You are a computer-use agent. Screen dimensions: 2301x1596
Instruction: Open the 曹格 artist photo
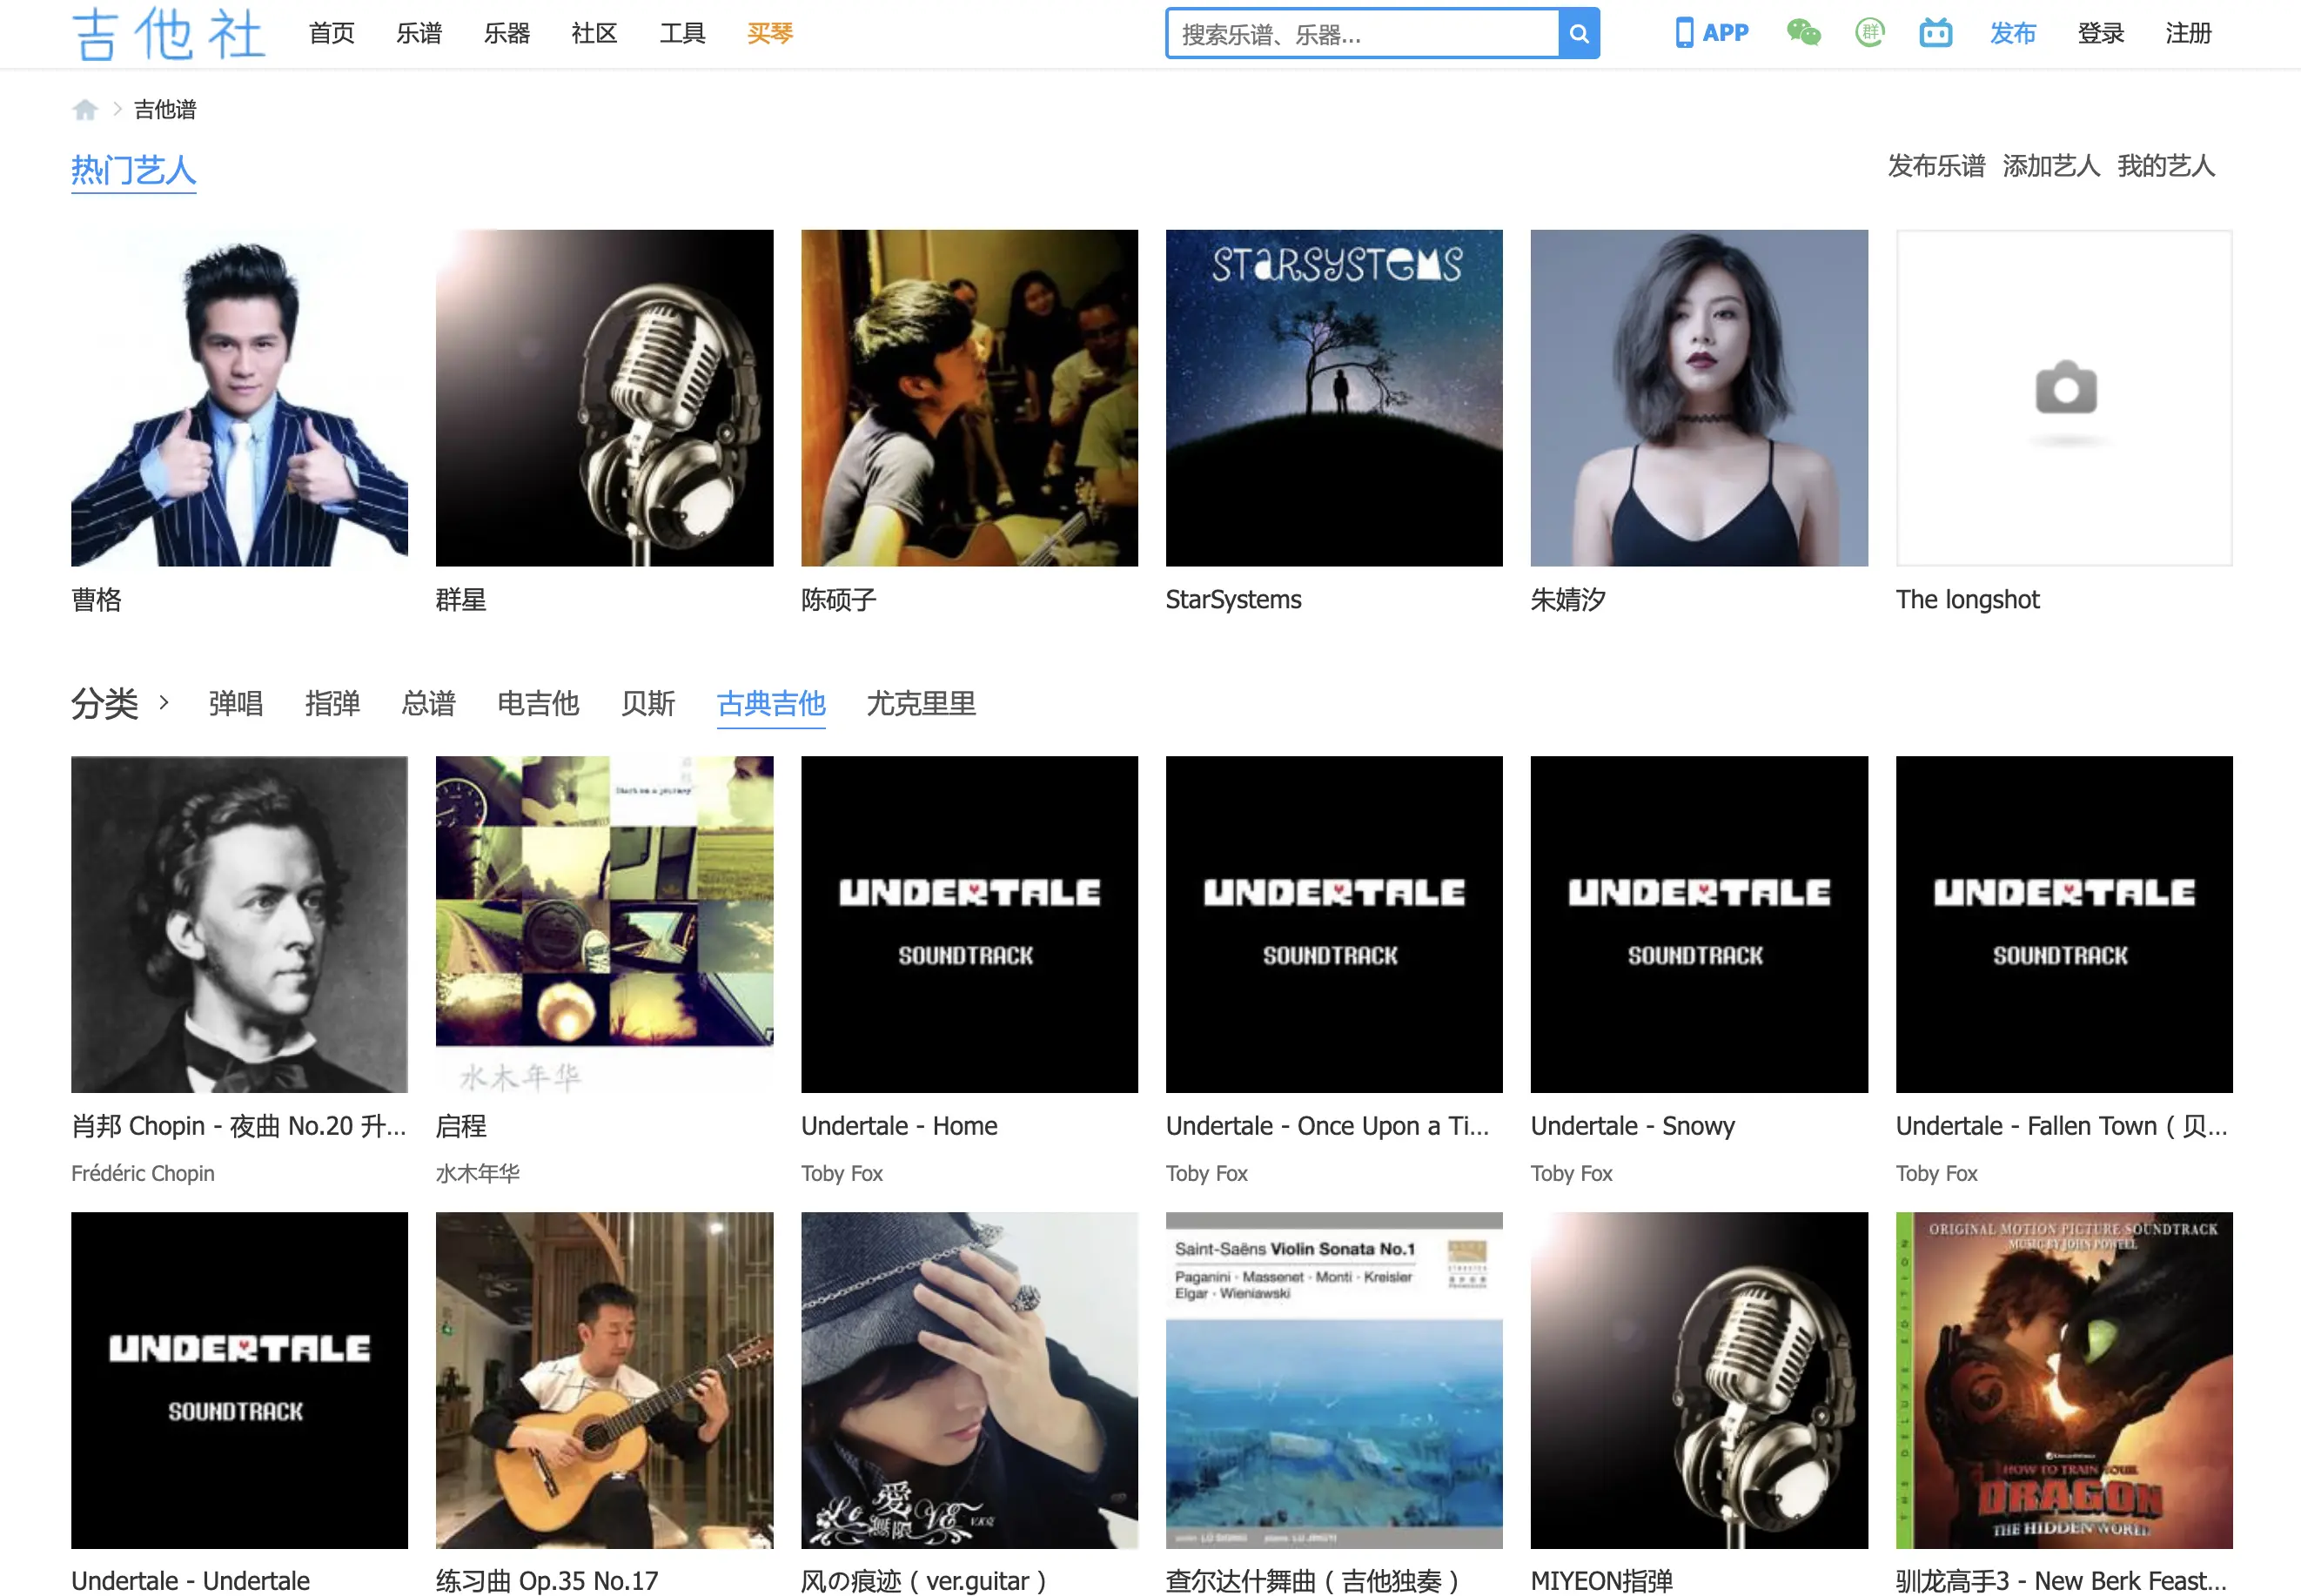[x=239, y=398]
